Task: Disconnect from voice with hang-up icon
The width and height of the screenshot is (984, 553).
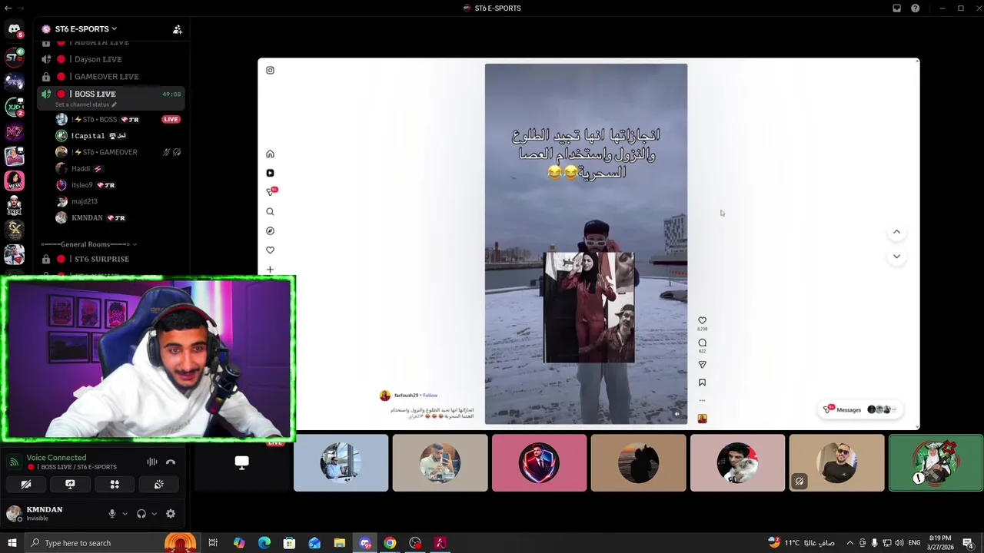Action: pos(171,462)
